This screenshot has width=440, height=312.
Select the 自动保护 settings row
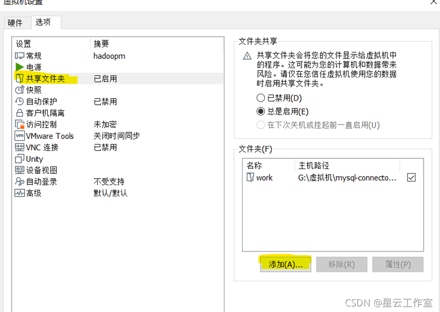tap(119, 101)
